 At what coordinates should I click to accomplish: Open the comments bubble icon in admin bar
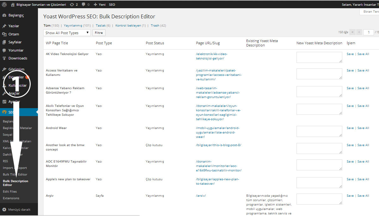(x=83, y=5)
